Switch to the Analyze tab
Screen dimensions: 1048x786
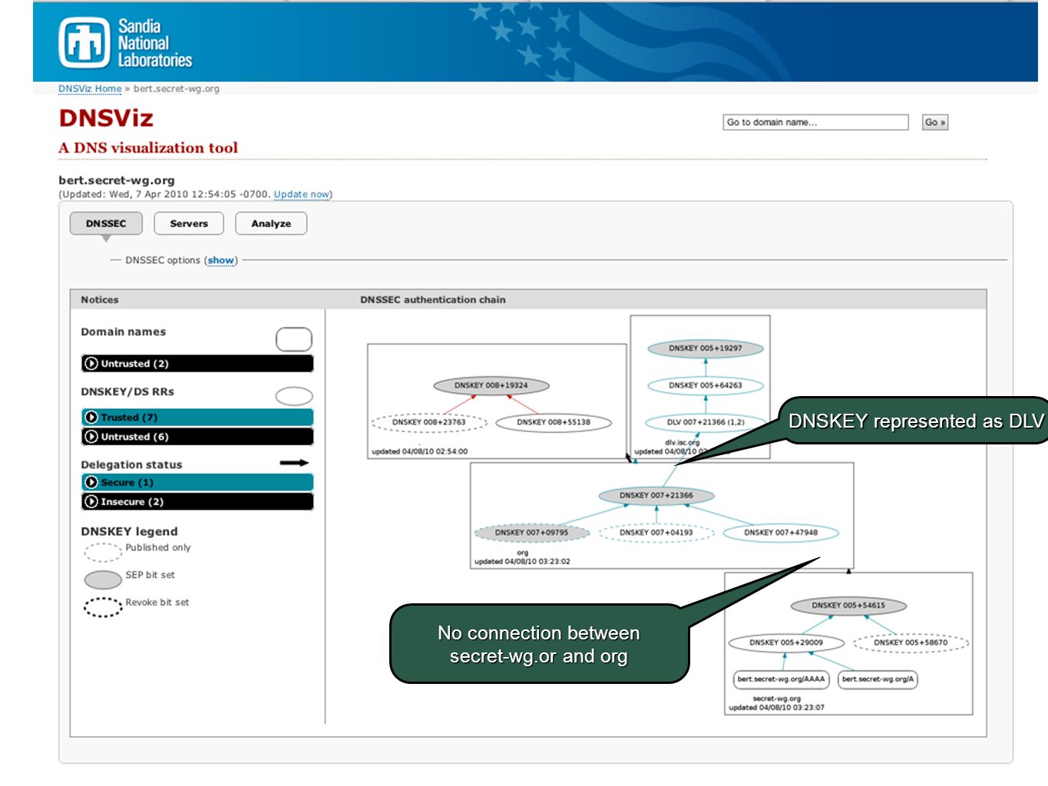271,223
